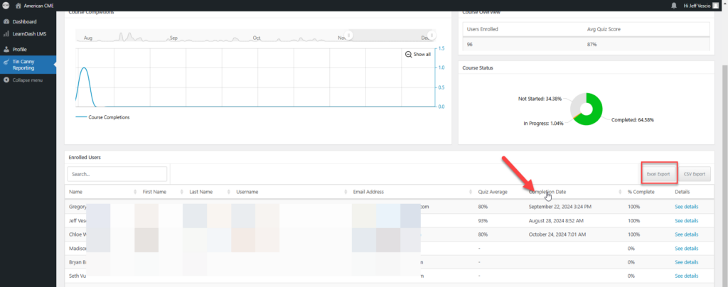Open See details for the Jeff row

[686, 221]
